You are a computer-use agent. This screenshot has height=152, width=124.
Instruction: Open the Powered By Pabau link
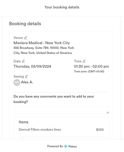click(x=62, y=146)
